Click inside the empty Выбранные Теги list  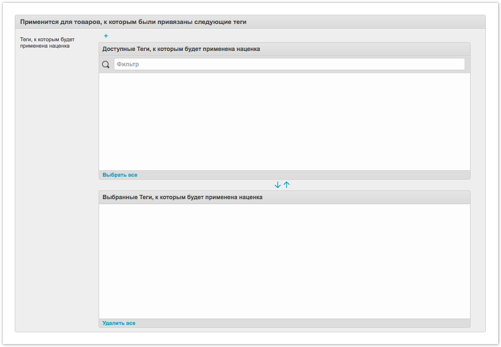pos(284,261)
